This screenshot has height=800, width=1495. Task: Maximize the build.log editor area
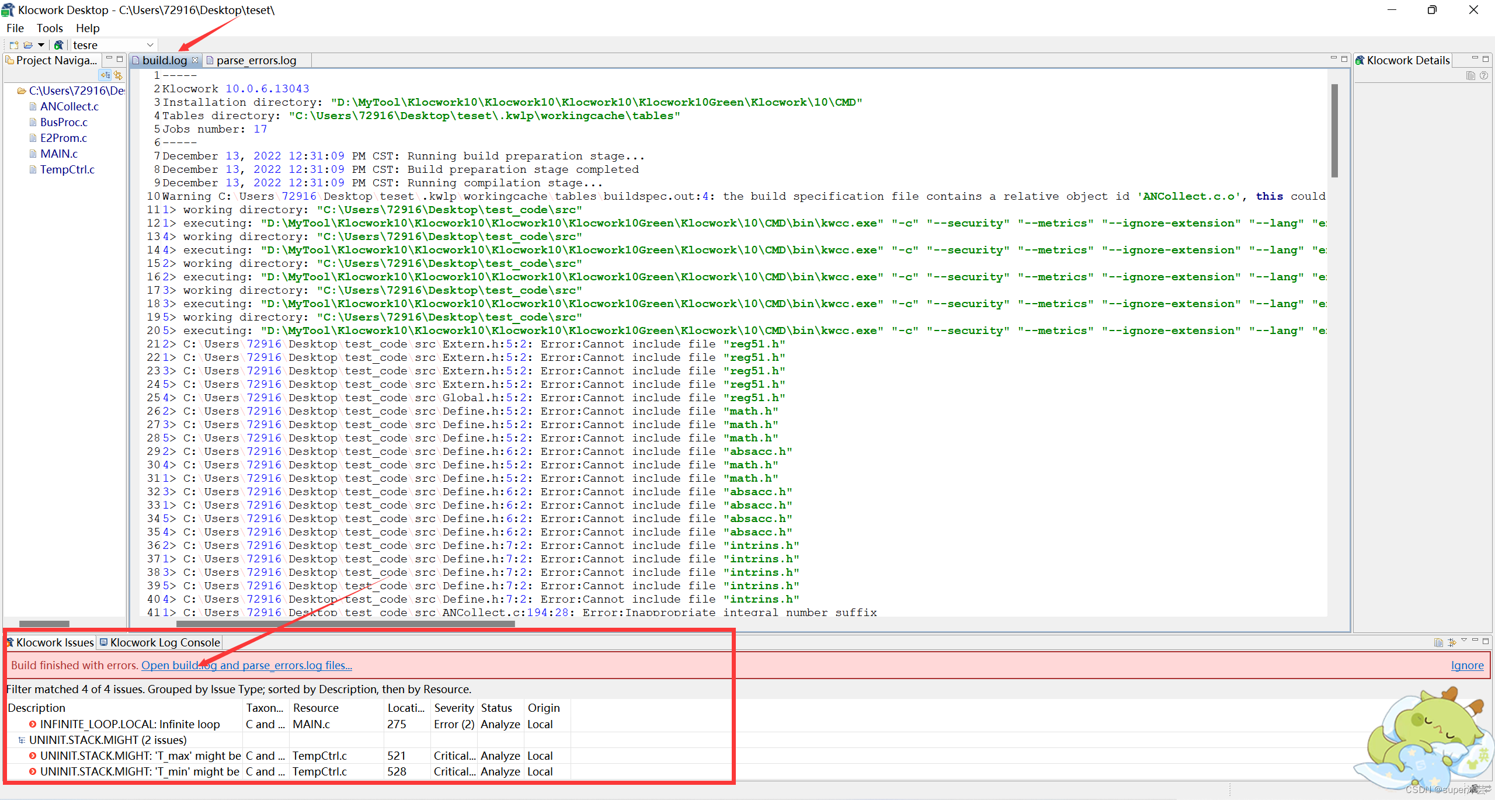tap(1344, 59)
